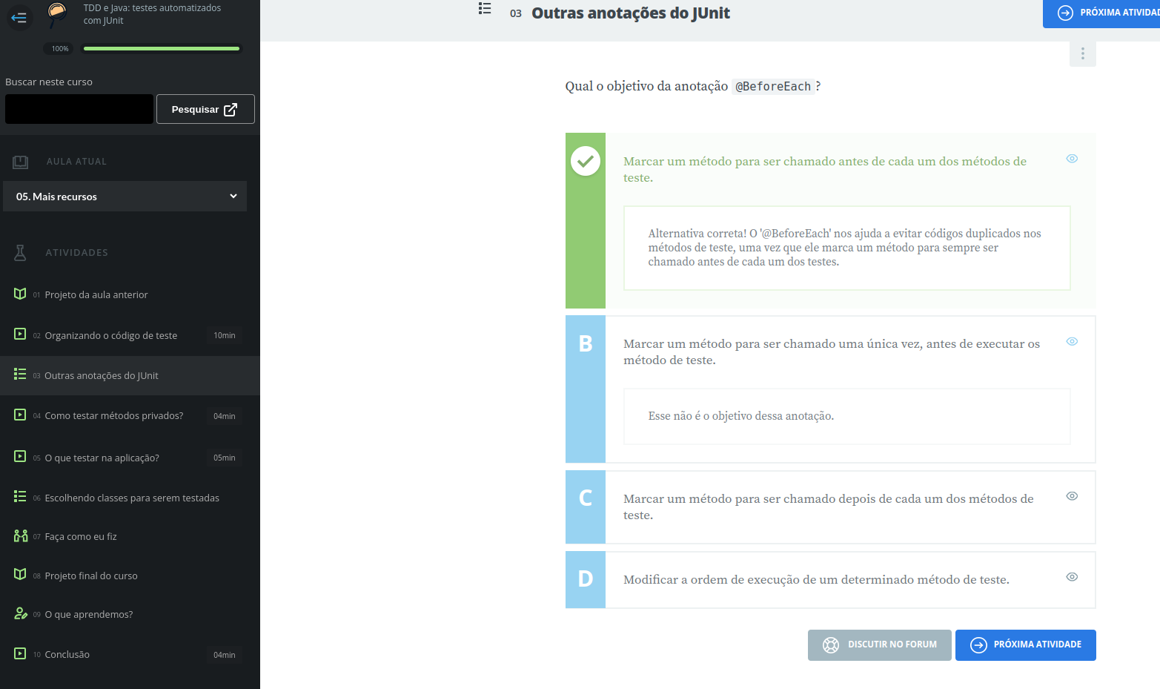The width and height of the screenshot is (1160, 689).
Task: Select answer letter D block
Action: point(586,580)
